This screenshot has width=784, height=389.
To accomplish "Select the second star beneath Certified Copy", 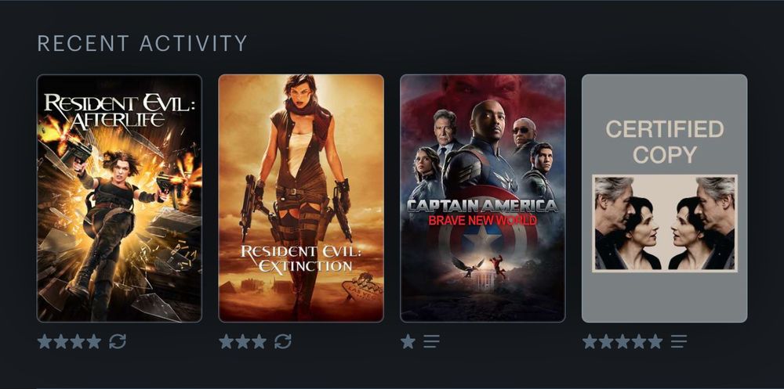I will pyautogui.click(x=606, y=341).
